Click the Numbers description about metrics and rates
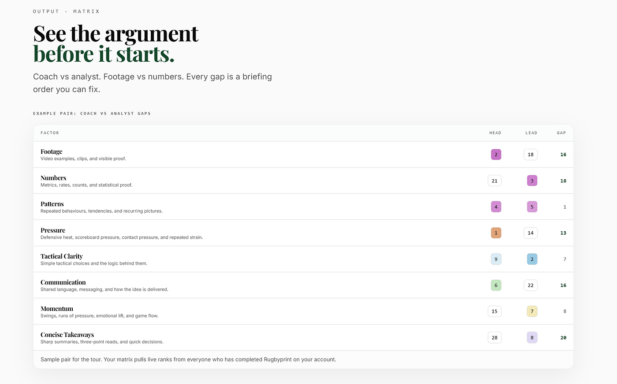Image resolution: width=617 pixels, height=384 pixels. 86,185
